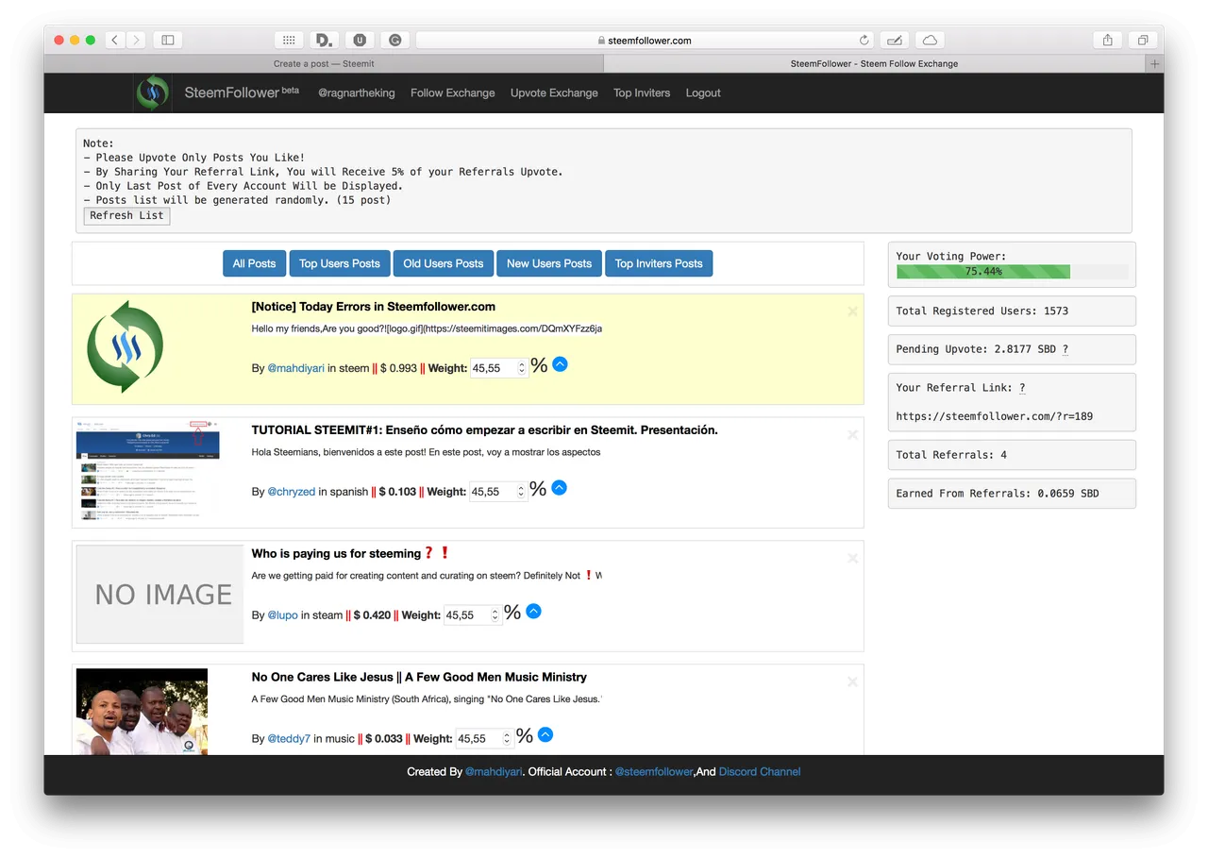Click the pencil extension icon beside the address bar
Screen dimensions: 1208x858
coord(894,40)
